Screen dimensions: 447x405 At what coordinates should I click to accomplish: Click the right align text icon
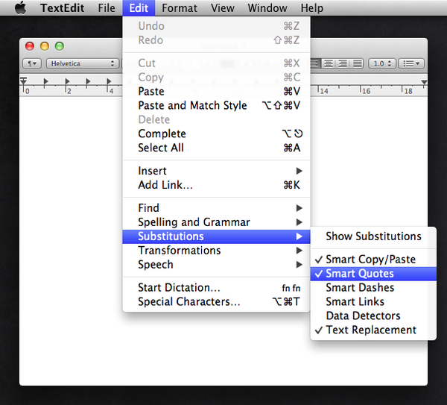343,63
